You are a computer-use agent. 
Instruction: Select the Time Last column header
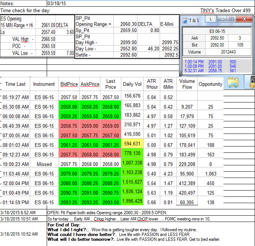[x=15, y=84]
